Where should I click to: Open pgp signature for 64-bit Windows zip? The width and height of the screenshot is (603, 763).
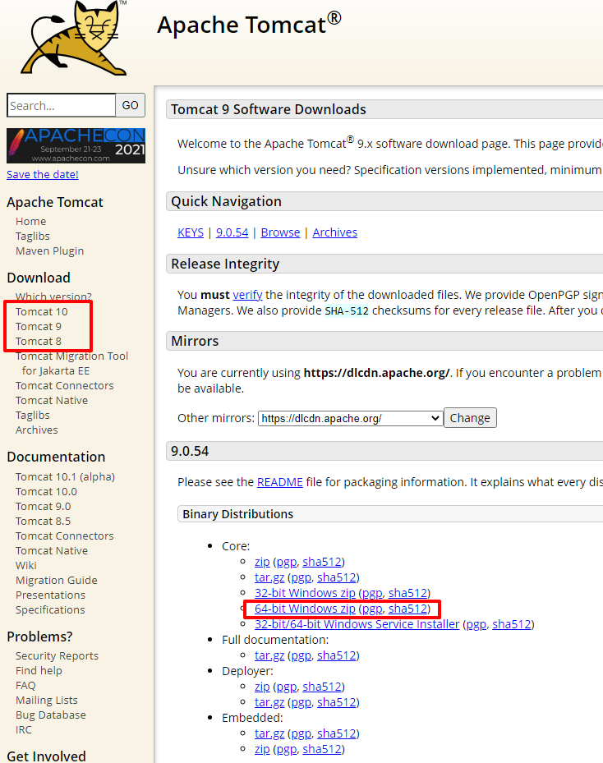pos(373,609)
